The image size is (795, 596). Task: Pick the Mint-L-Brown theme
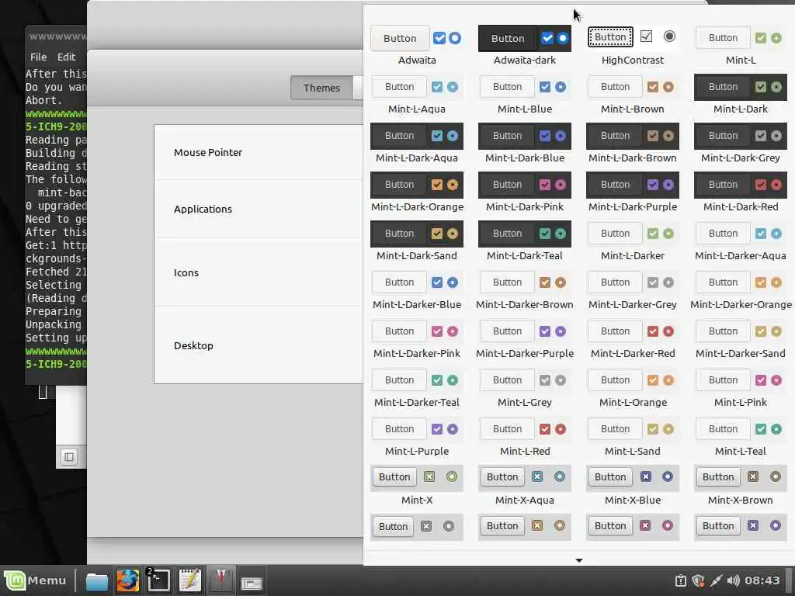click(633, 95)
